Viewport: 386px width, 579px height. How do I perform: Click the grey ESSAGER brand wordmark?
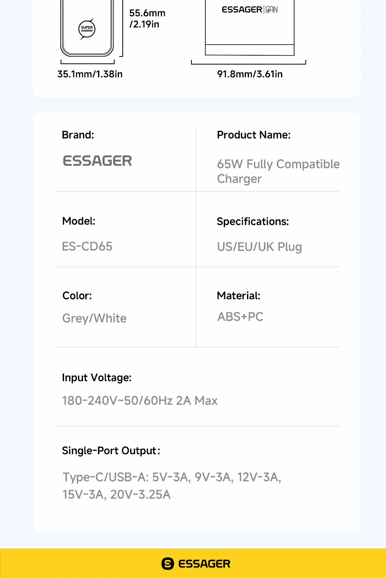(x=97, y=161)
